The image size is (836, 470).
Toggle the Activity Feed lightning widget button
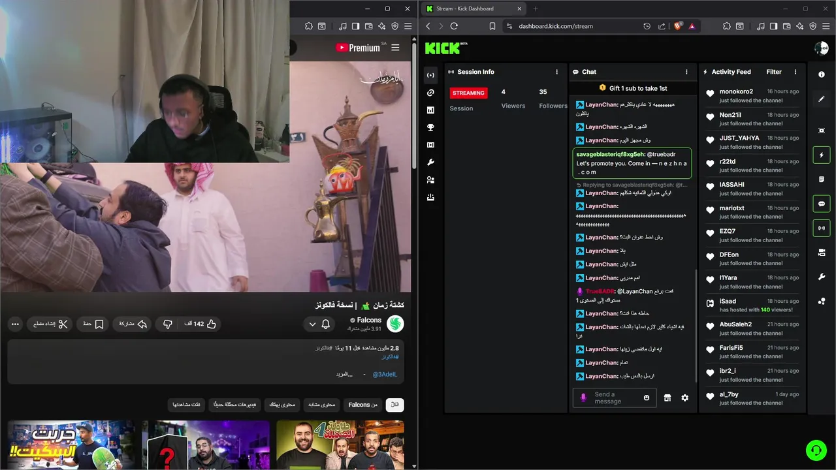click(x=822, y=155)
